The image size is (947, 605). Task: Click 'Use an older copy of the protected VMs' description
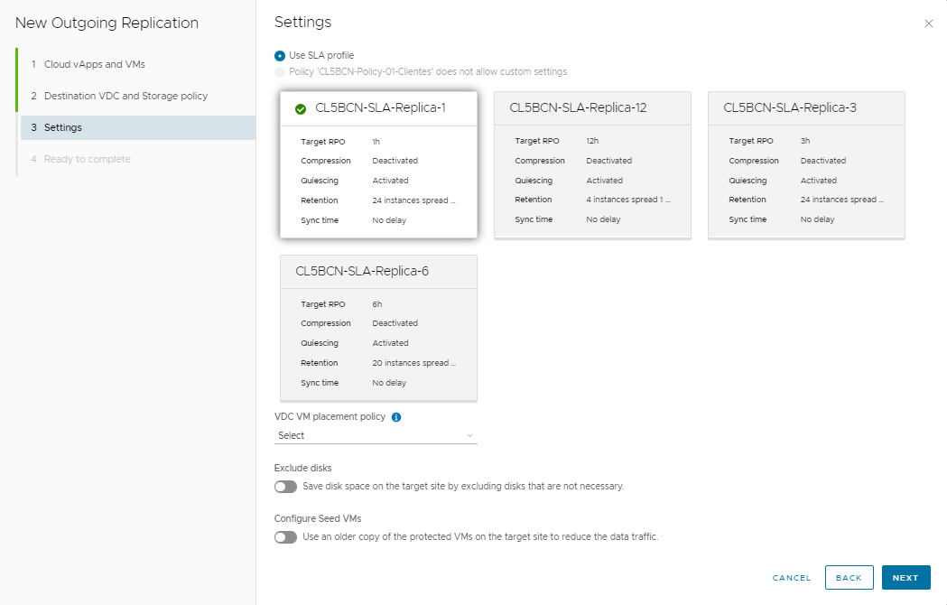tap(480, 536)
